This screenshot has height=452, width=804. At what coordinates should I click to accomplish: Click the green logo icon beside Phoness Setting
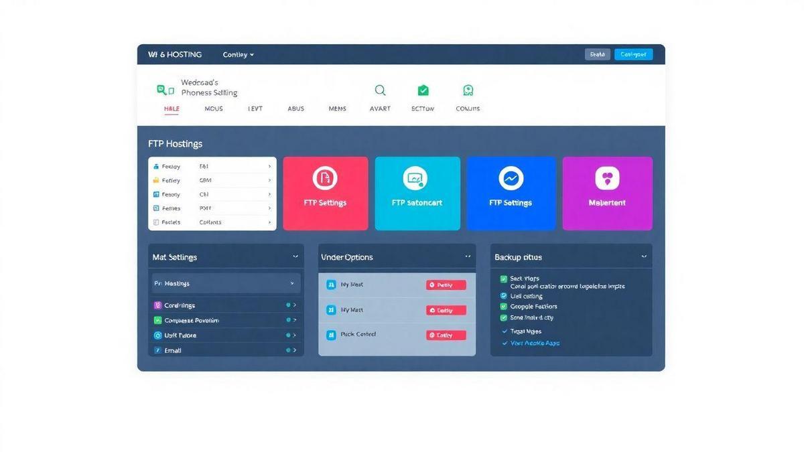click(164, 89)
